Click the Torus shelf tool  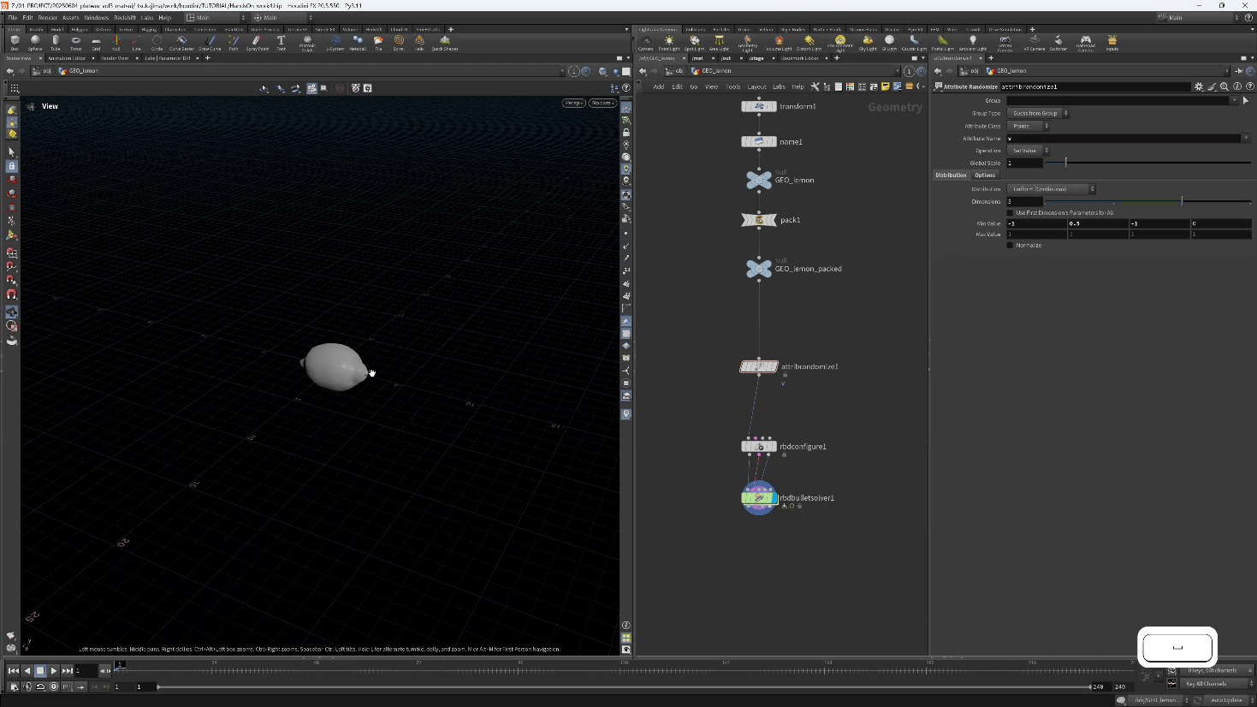(x=75, y=41)
